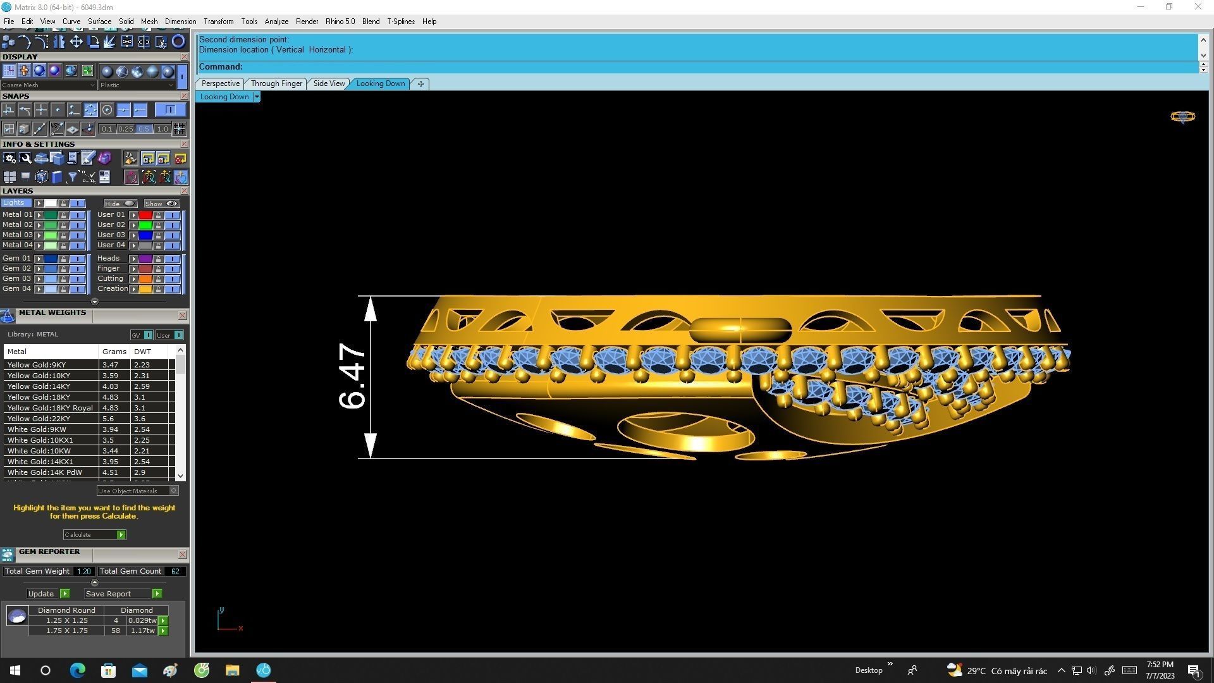Click the ring circle tool icon
This screenshot has width=1214, height=683.
pos(179,42)
